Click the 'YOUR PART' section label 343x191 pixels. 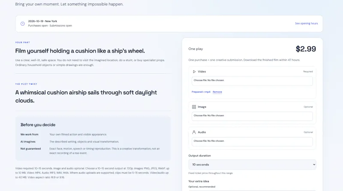pyautogui.click(x=23, y=43)
